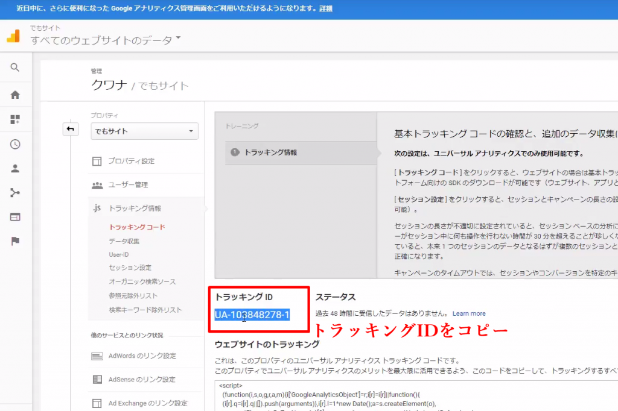The width and height of the screenshot is (618, 411).
Task: Open Ad Exchange のリンク設定
Action: (x=148, y=403)
